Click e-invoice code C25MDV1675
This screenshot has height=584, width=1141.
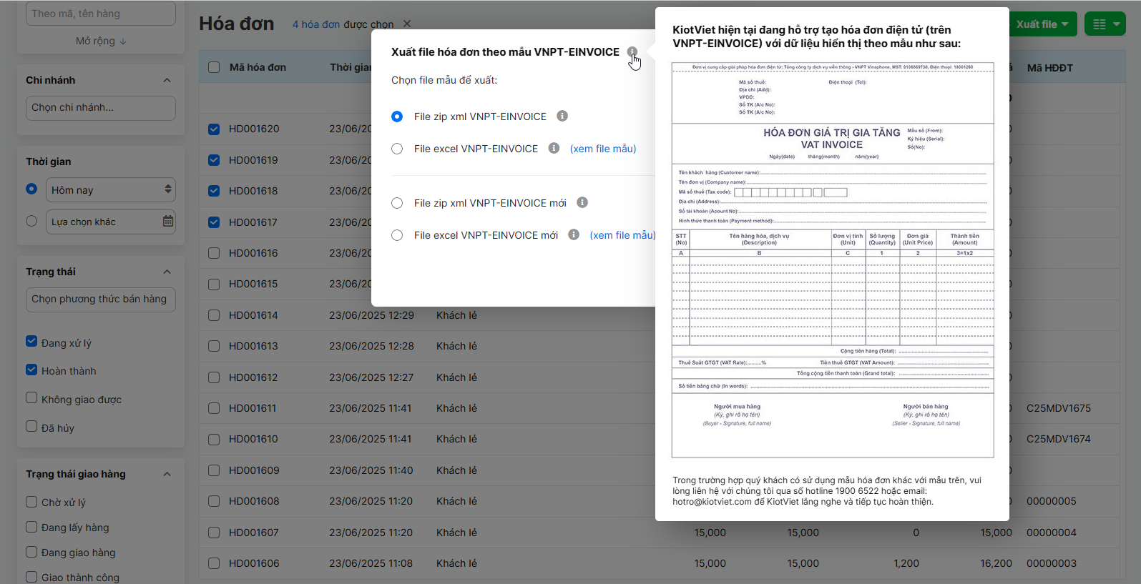(1059, 408)
